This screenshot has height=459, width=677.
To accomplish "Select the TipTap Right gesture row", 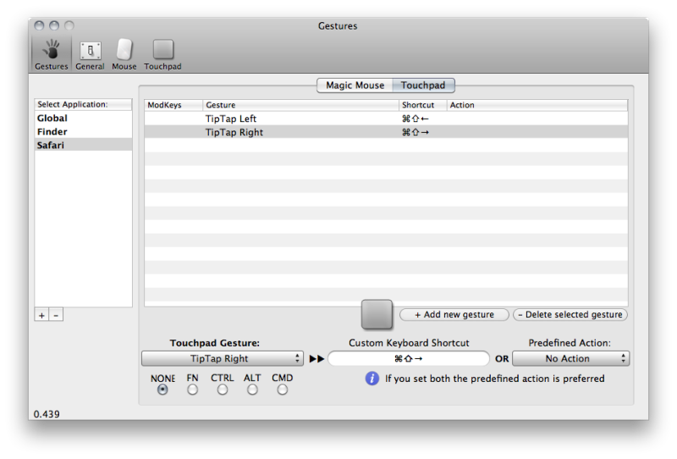I will (x=386, y=132).
